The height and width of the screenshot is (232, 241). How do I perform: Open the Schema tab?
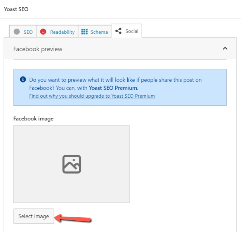click(95, 31)
